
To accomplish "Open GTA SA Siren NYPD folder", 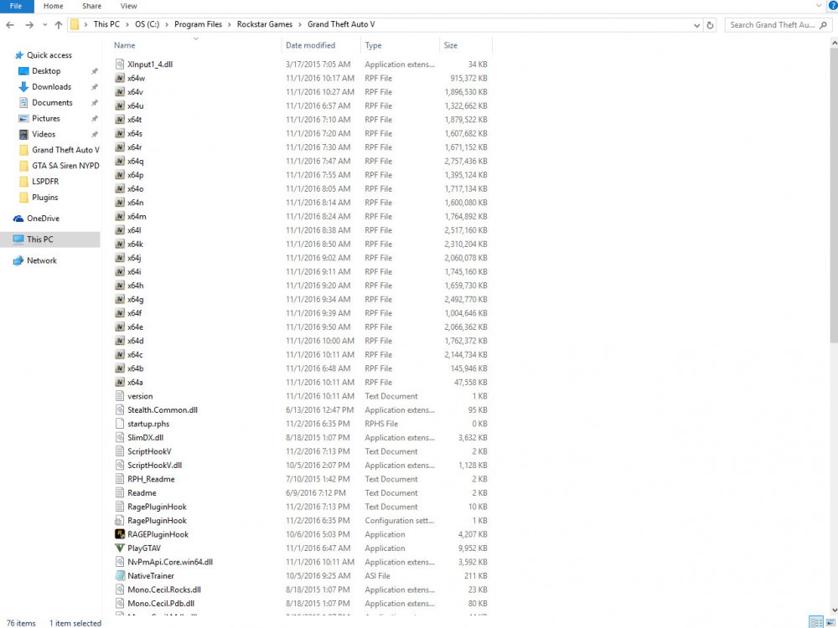I will (x=65, y=166).
